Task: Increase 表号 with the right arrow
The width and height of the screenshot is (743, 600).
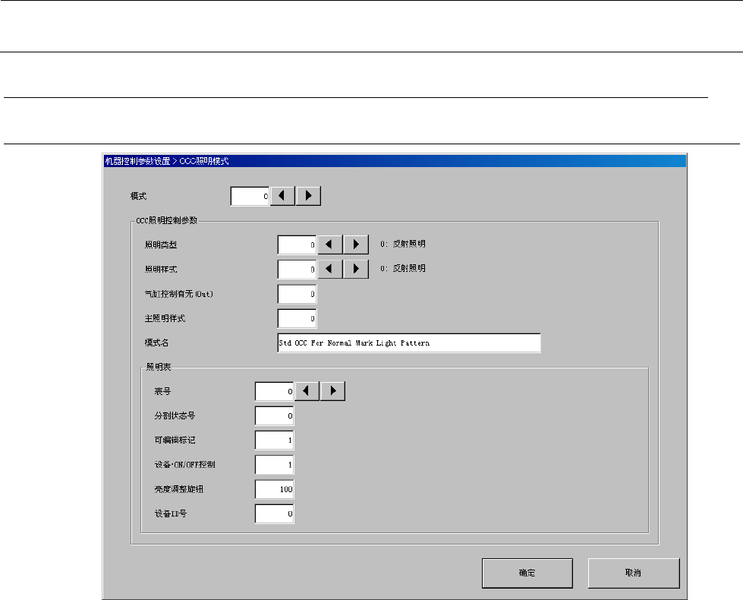Action: [x=332, y=391]
